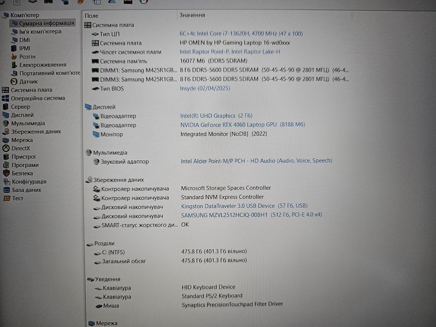
Task: Open the Intel(R) UHD Graphics link
Action: 216,116
